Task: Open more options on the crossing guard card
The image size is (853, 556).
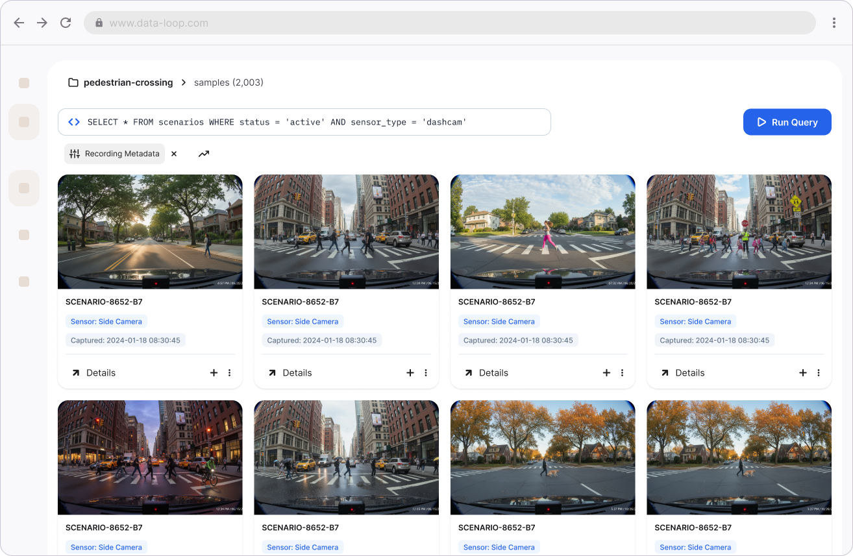Action: click(x=819, y=373)
